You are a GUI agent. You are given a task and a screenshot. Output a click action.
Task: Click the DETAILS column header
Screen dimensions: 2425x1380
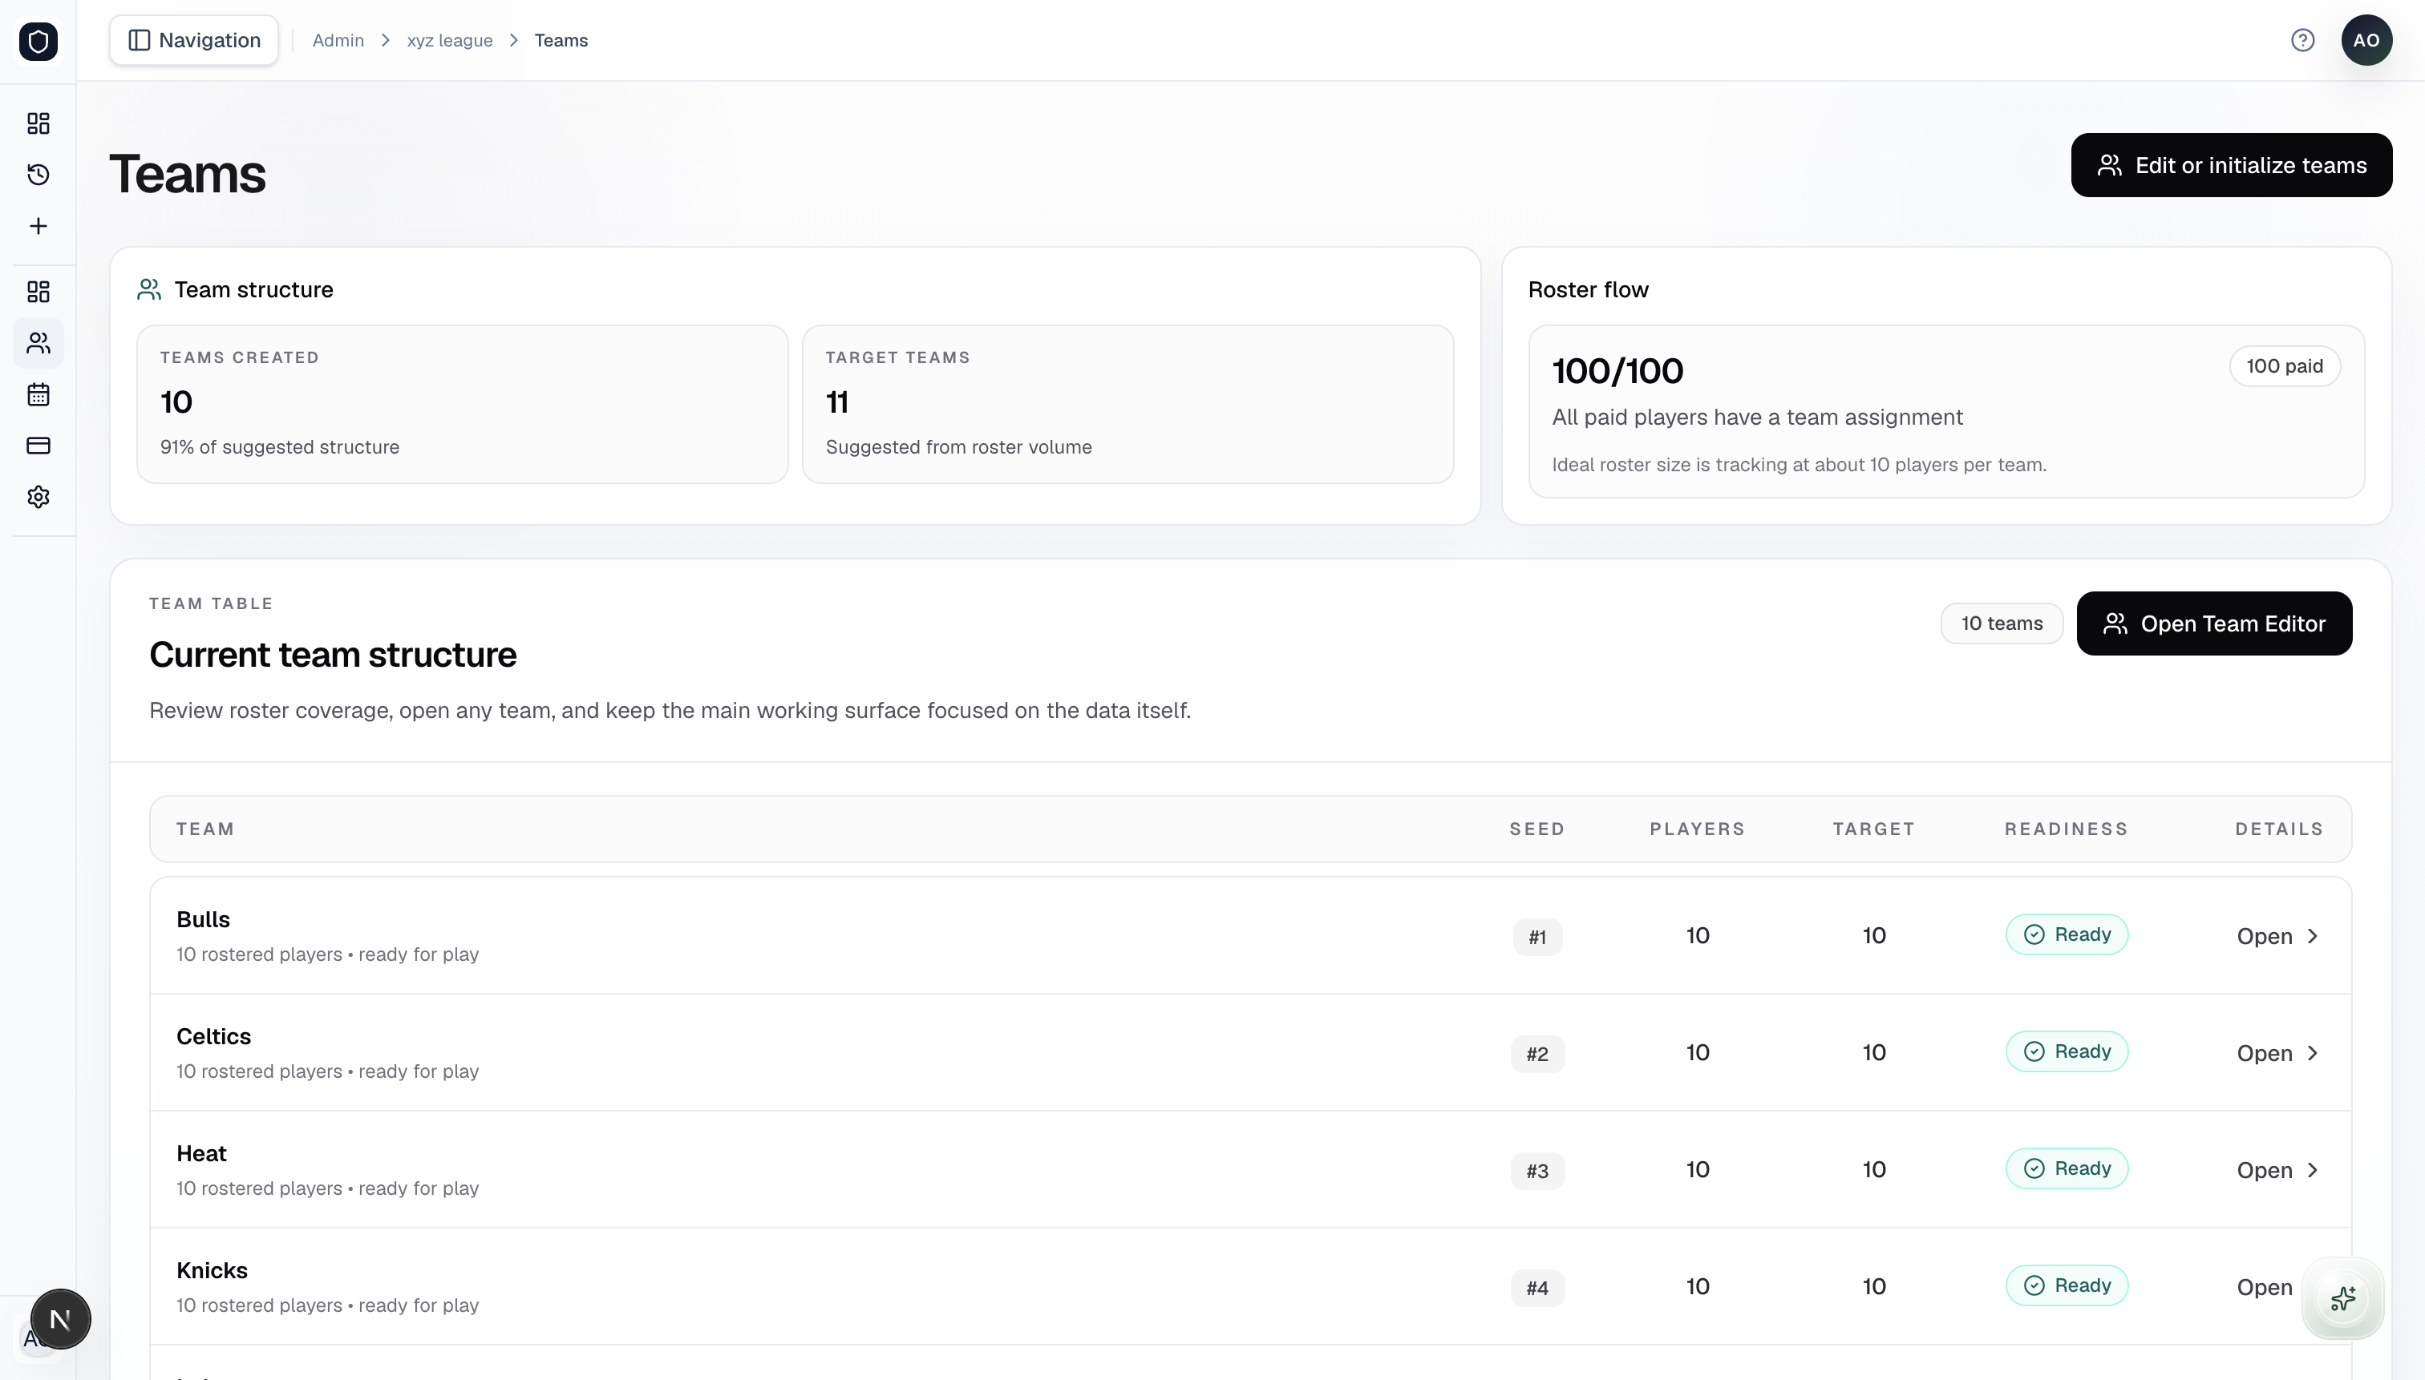tap(2279, 829)
